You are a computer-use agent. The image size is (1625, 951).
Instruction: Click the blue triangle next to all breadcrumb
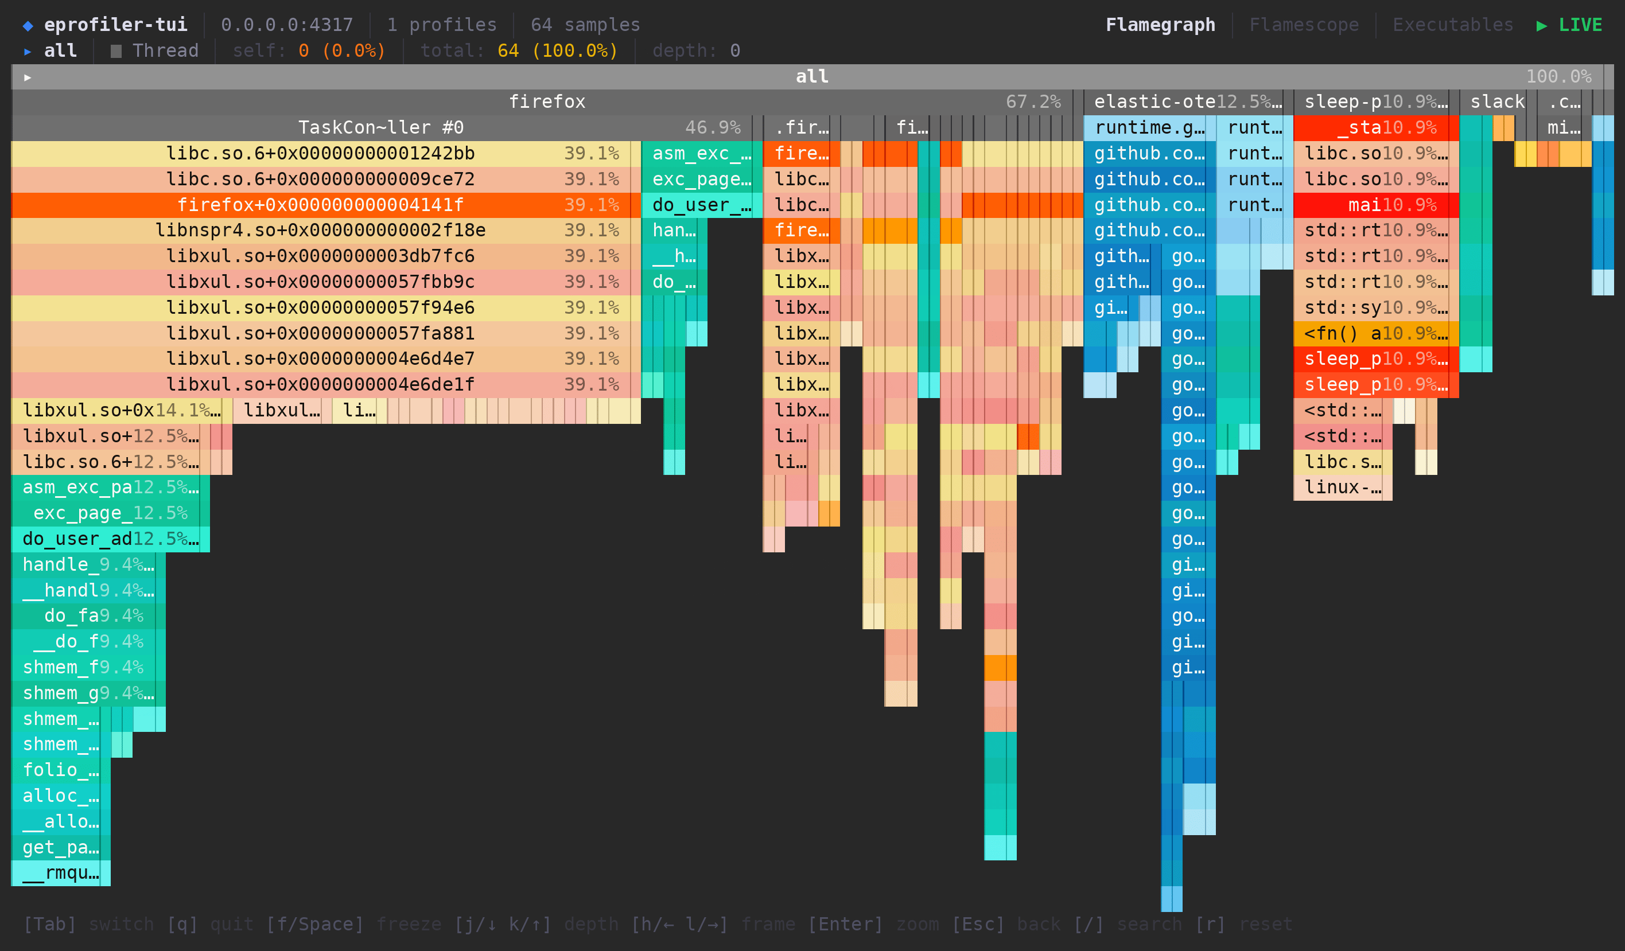[28, 51]
